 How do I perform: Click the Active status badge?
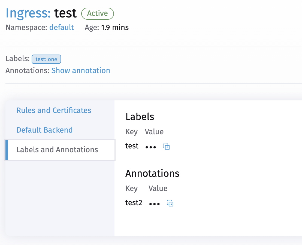click(97, 13)
